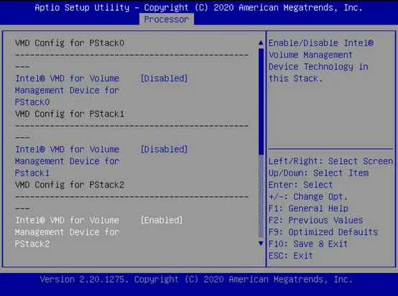Select highlighted Intel VMD option for PStack2
The height and width of the screenshot is (296, 398).
click(68, 232)
